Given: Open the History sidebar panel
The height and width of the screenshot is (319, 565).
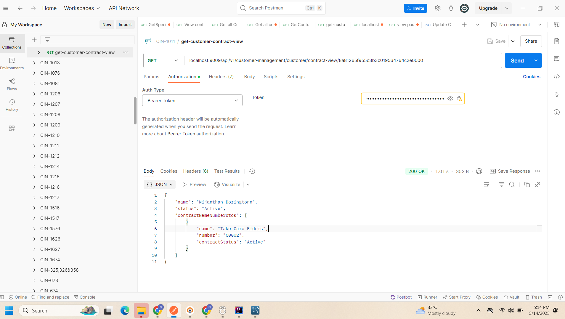Looking at the screenshot, I should (12, 105).
